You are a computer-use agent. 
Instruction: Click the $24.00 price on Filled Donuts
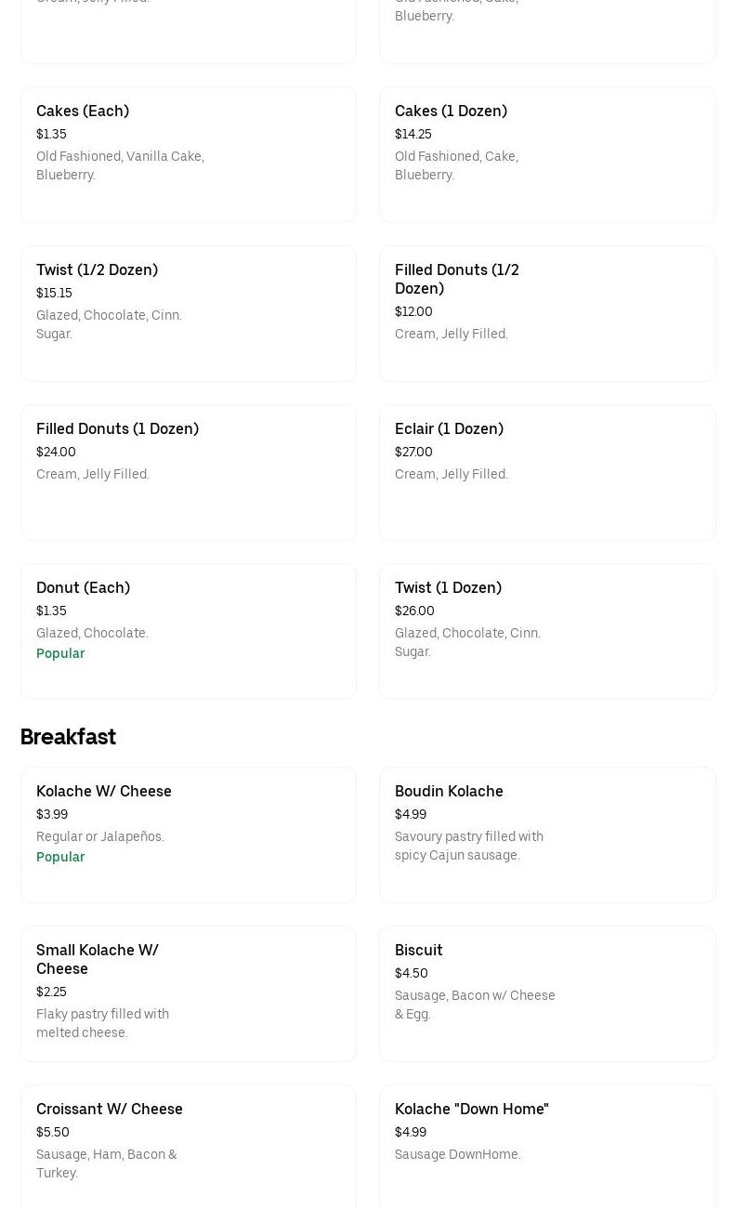coord(56,452)
